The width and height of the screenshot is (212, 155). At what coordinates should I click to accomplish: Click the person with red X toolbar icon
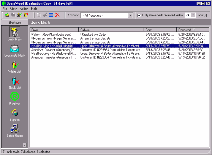coord(26,15)
